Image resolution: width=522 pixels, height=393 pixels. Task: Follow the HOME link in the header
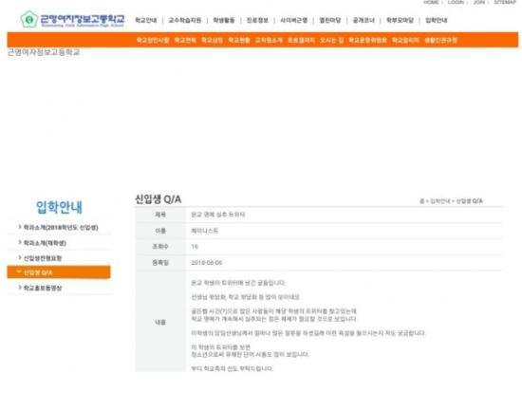click(431, 2)
